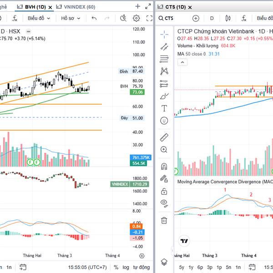Open the Fibonacci retracement tool
This screenshot has height=273, width=273.
tap(164, 59)
